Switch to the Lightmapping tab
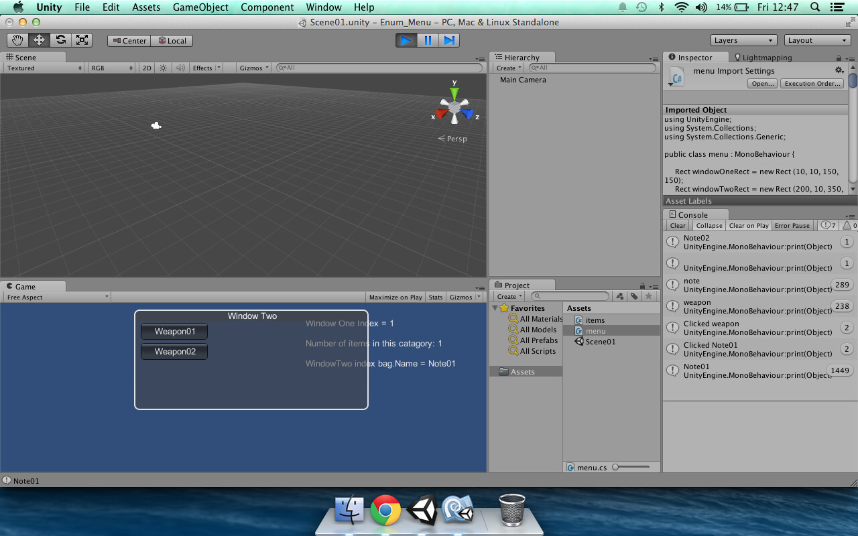 [763, 58]
